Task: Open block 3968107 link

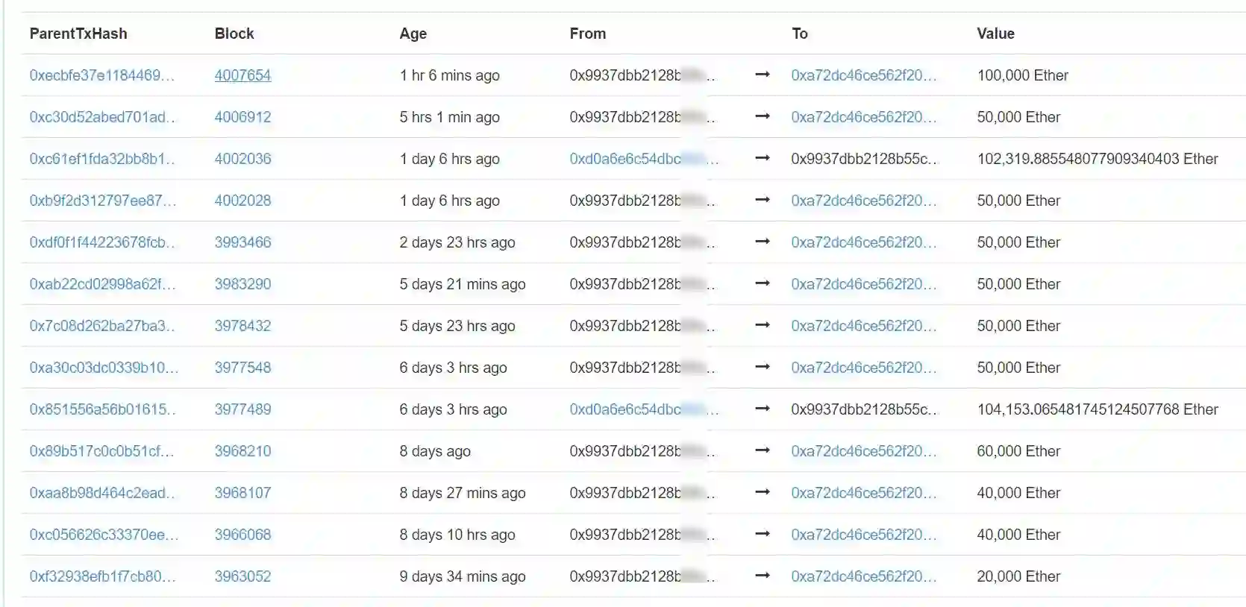Action: click(x=242, y=493)
